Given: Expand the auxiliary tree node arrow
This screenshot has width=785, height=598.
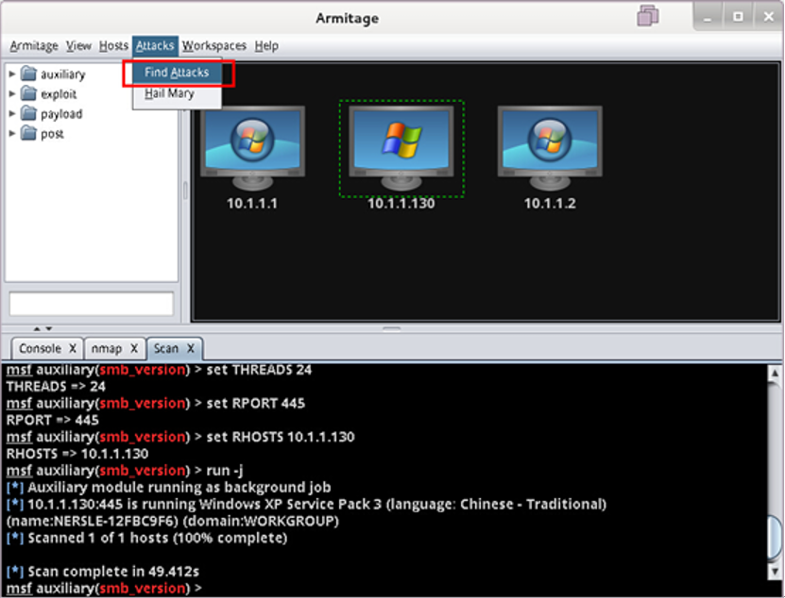Looking at the screenshot, I should tap(12, 74).
